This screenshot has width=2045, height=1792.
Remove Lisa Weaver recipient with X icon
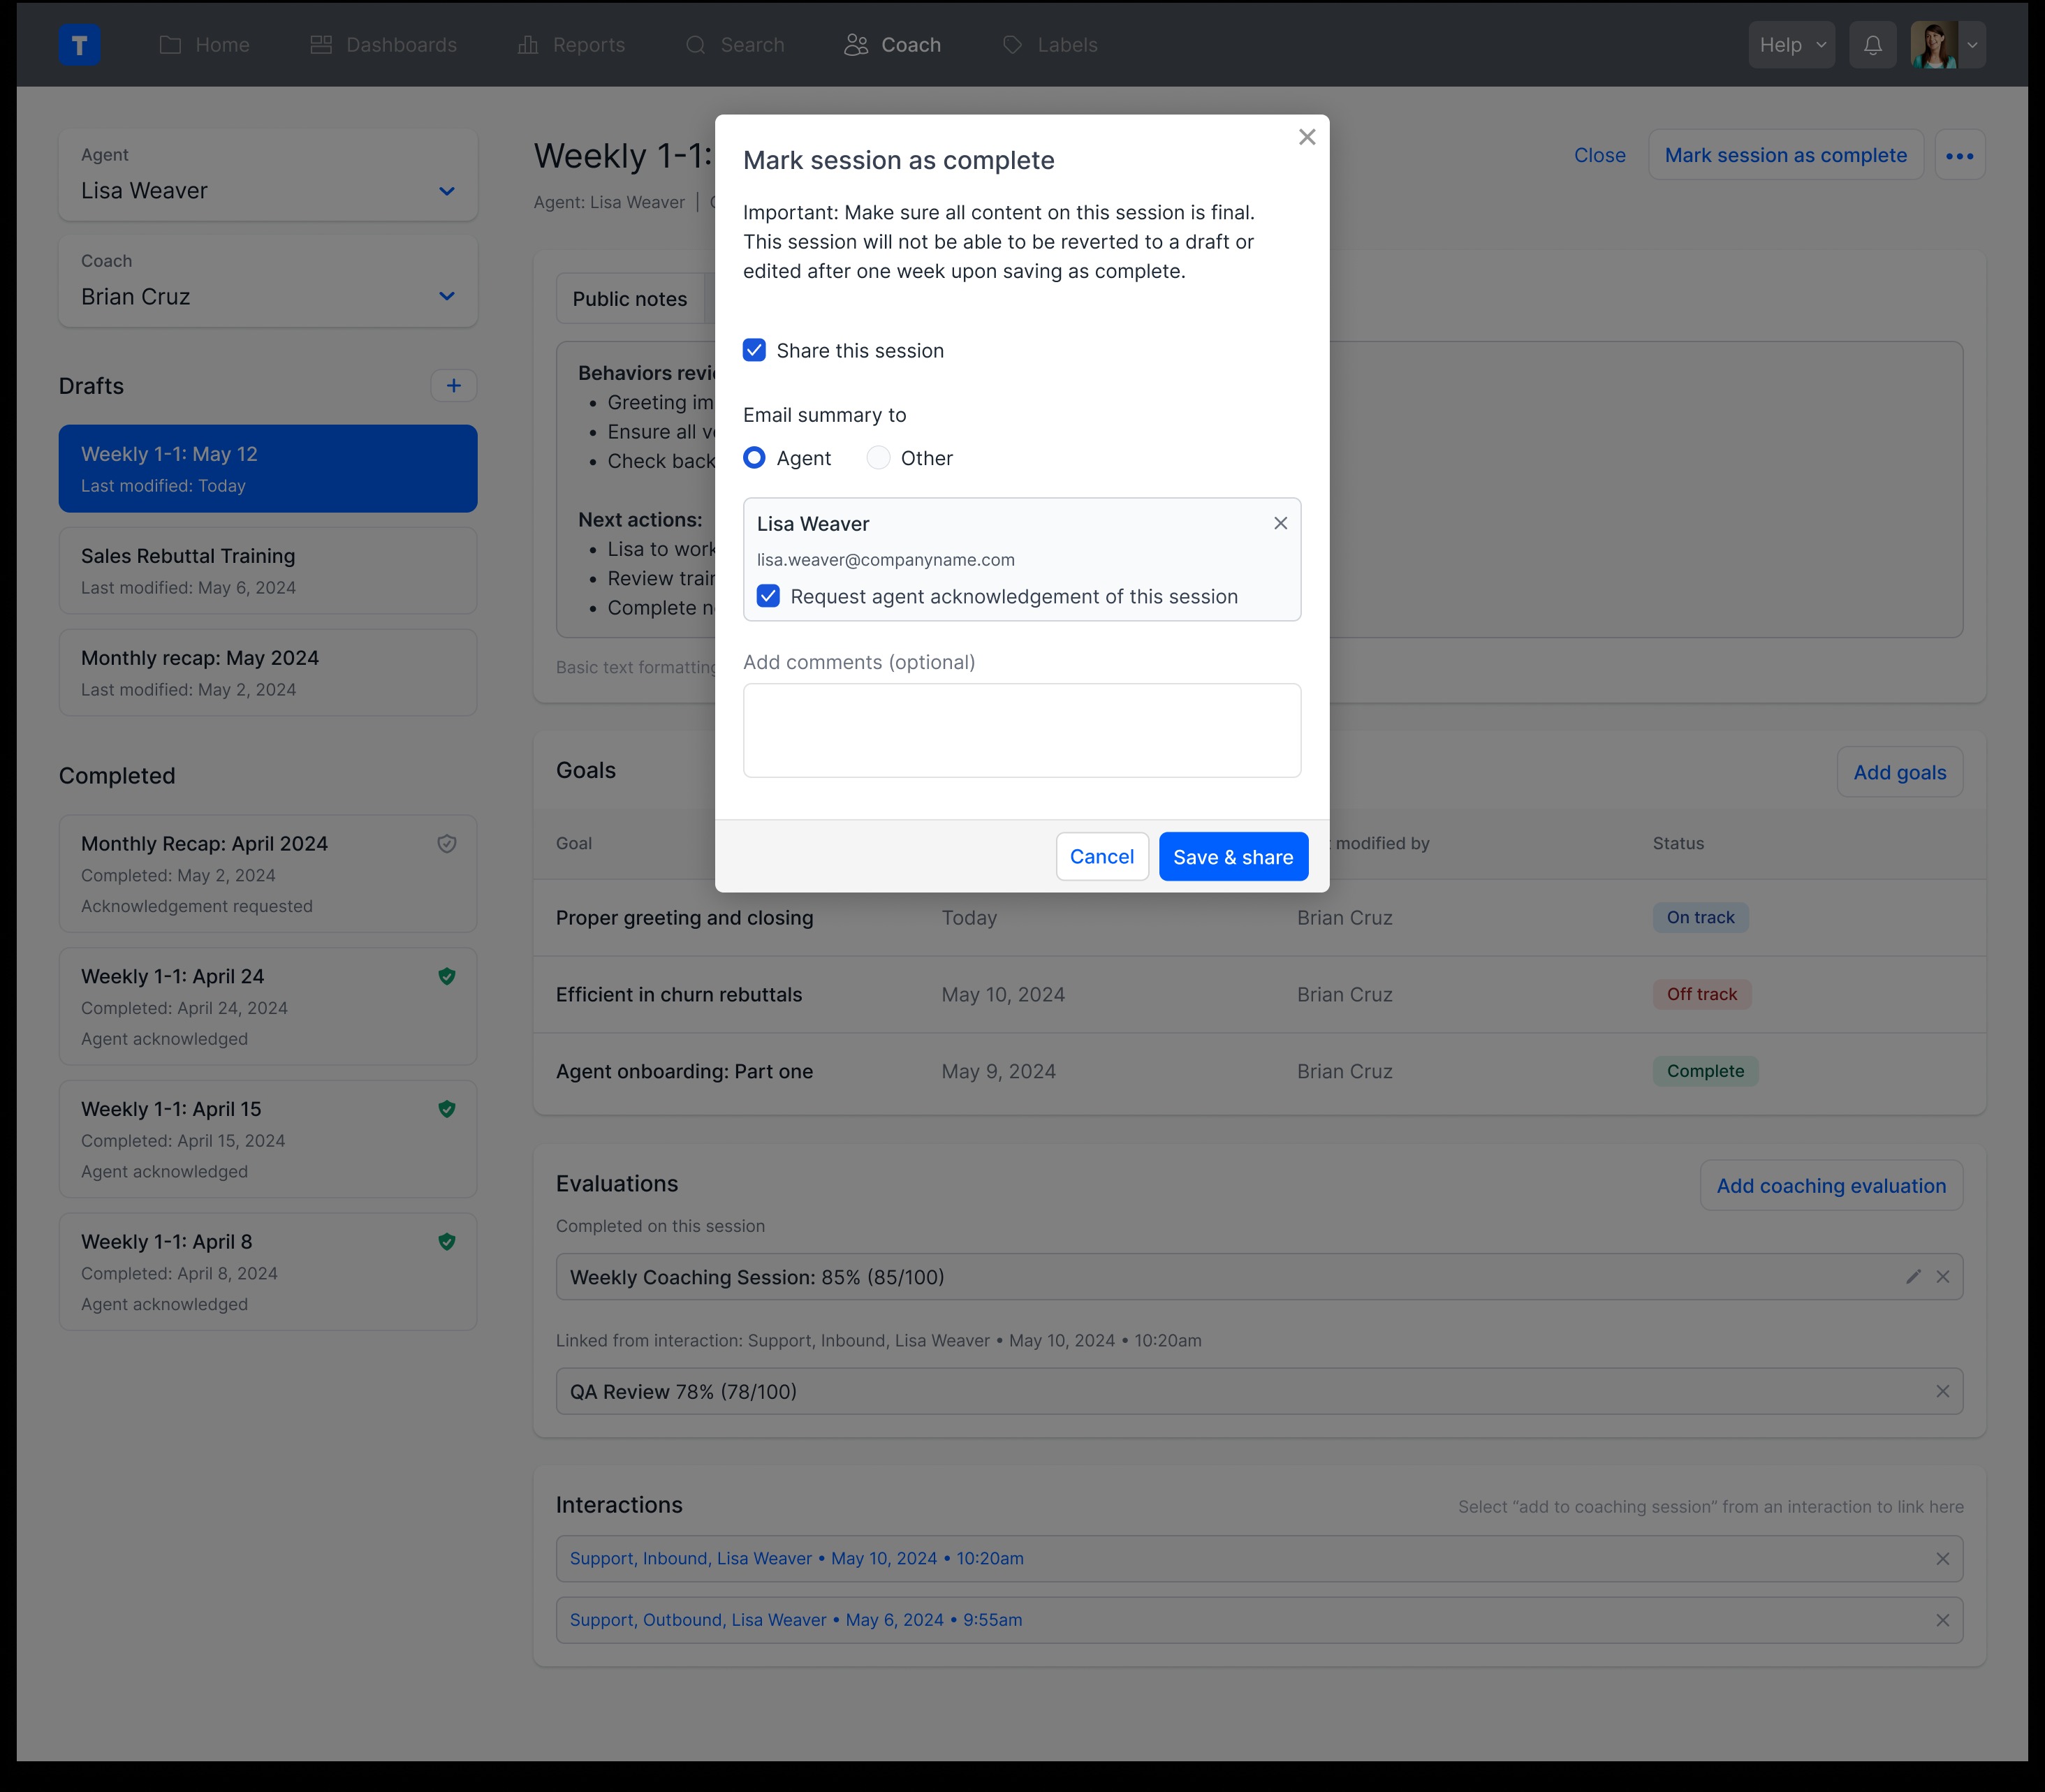tap(1280, 524)
